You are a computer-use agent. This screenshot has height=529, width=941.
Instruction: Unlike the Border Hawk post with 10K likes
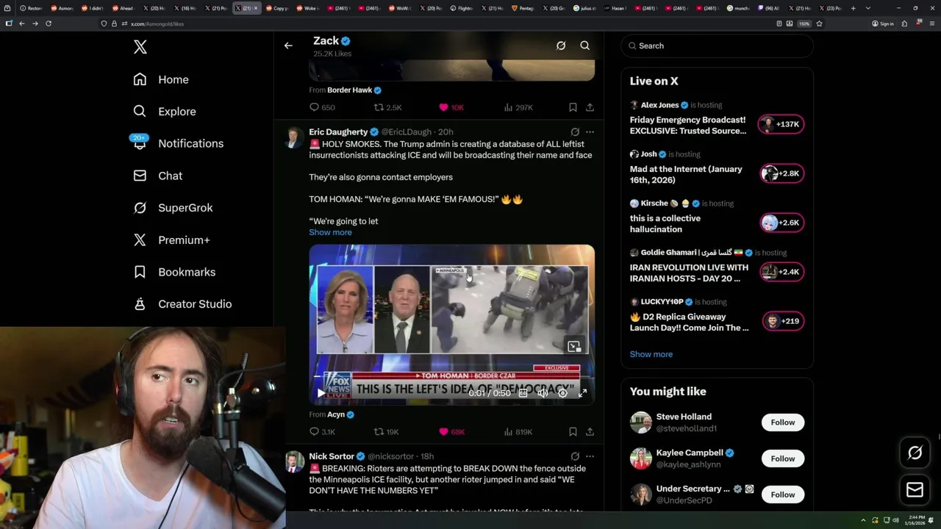coord(451,107)
